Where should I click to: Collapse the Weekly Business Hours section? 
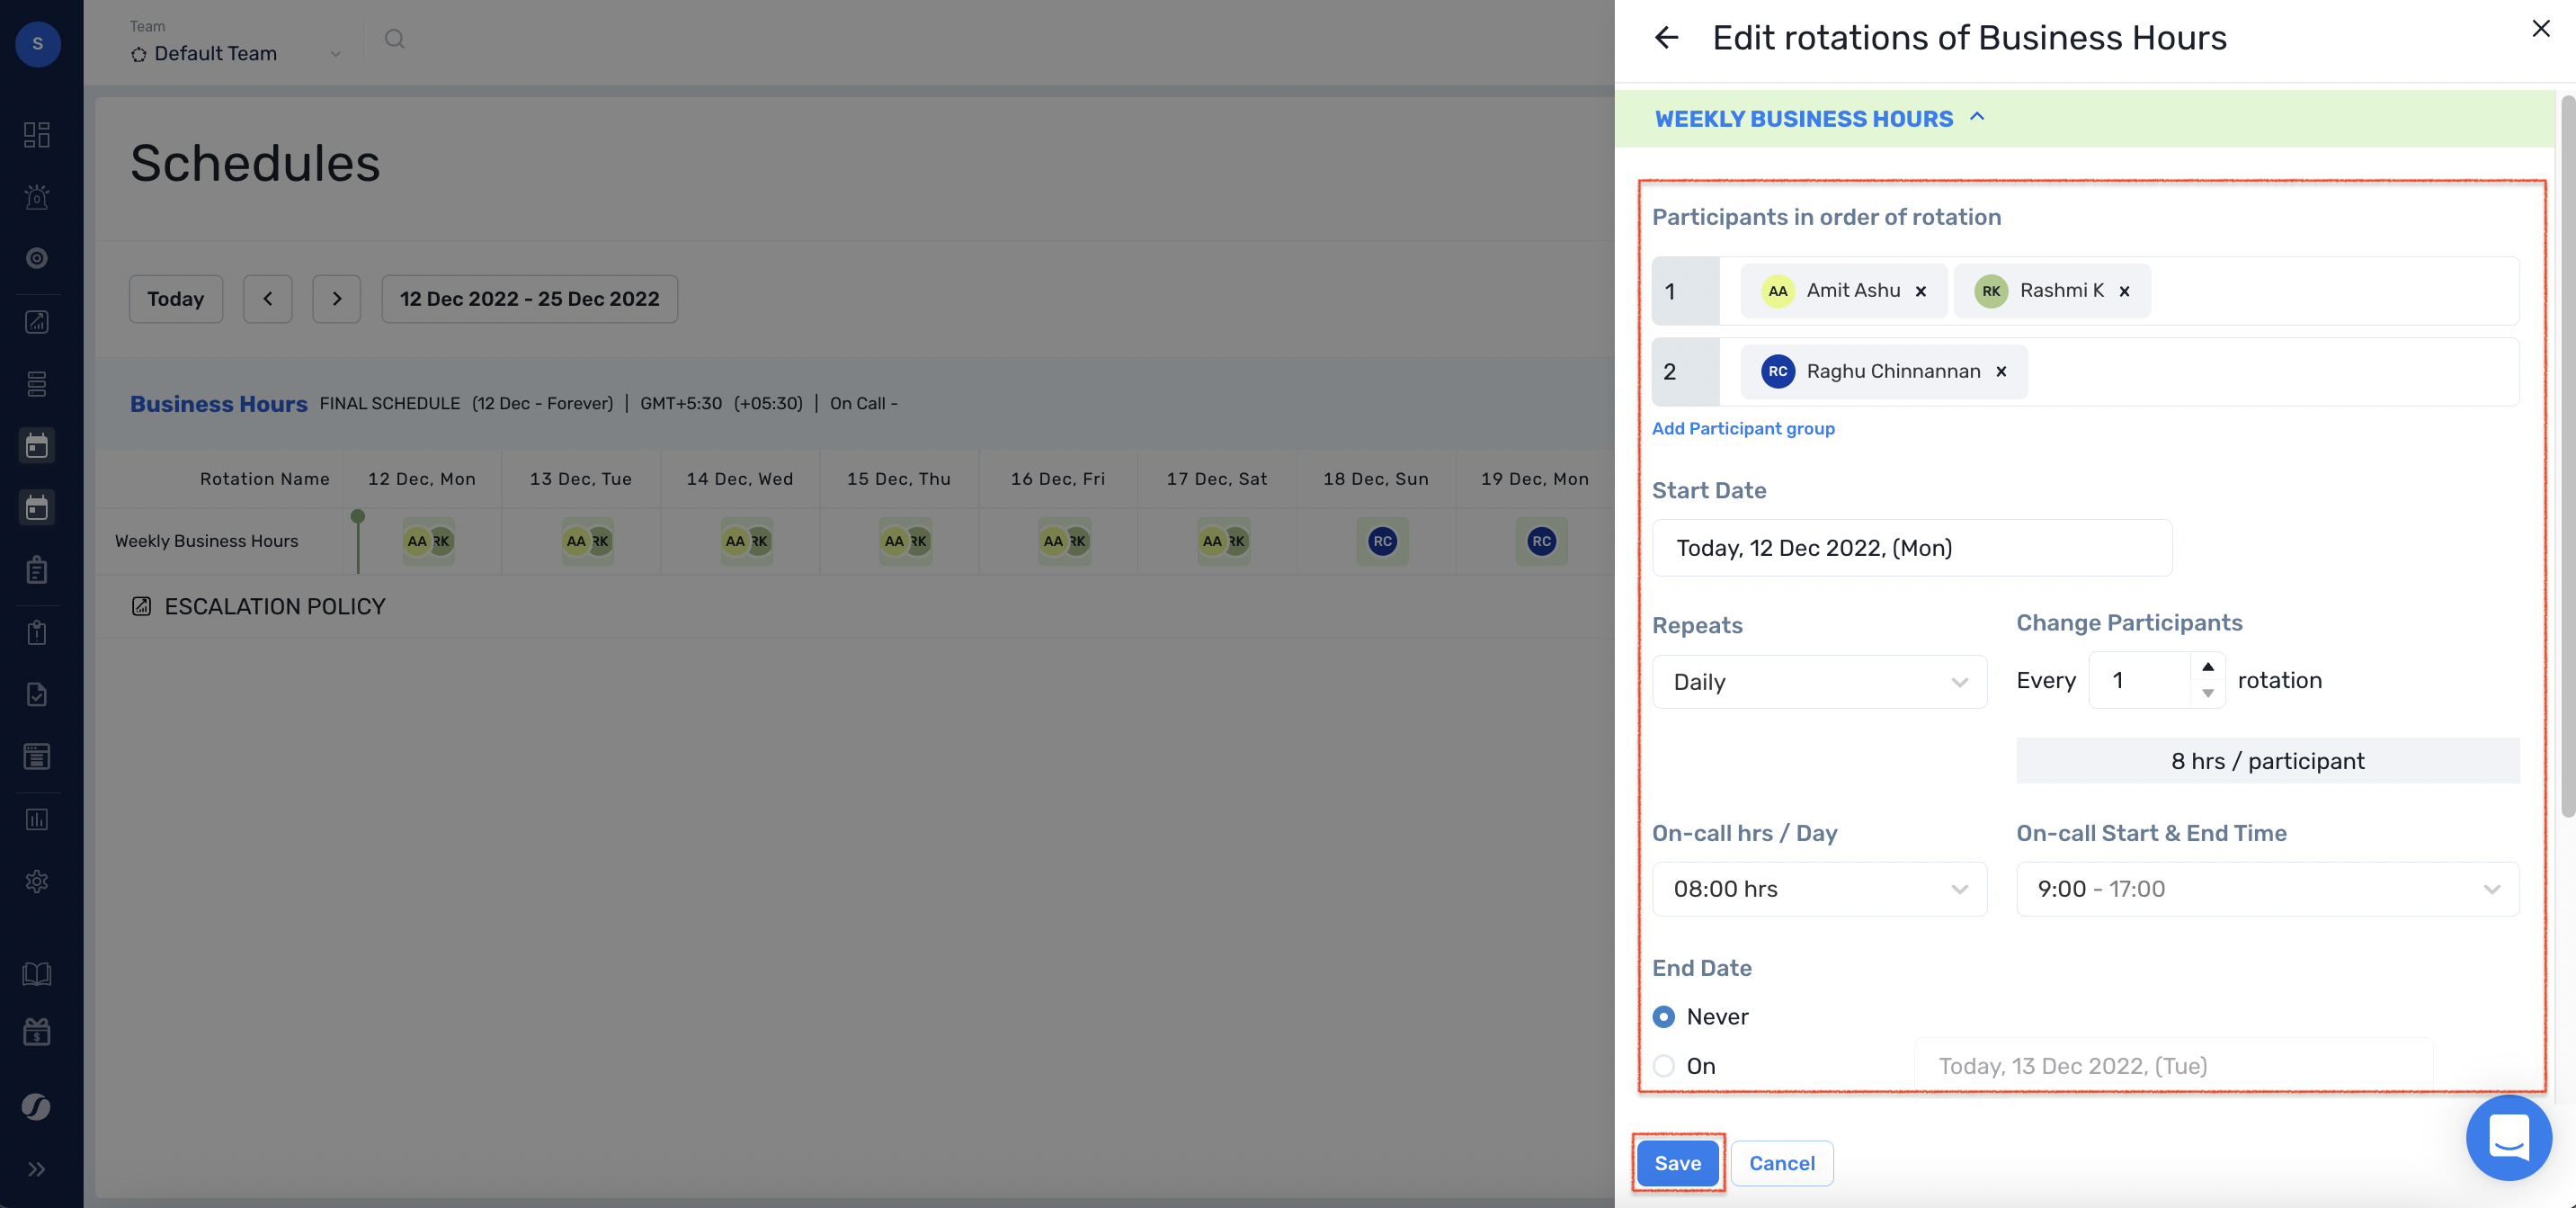tap(1977, 118)
